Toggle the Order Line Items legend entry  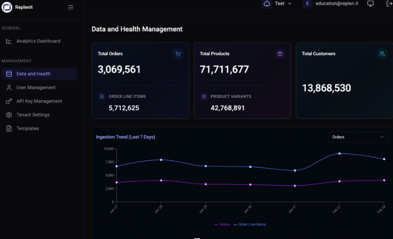[250, 224]
